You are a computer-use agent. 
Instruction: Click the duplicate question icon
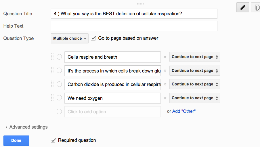(257, 7)
